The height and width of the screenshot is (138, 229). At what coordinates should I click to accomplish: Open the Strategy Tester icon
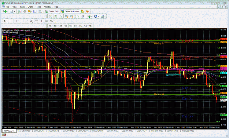click(x=40, y=11)
